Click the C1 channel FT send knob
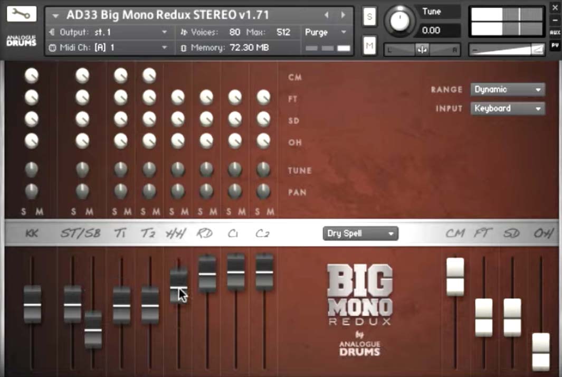 tap(235, 97)
